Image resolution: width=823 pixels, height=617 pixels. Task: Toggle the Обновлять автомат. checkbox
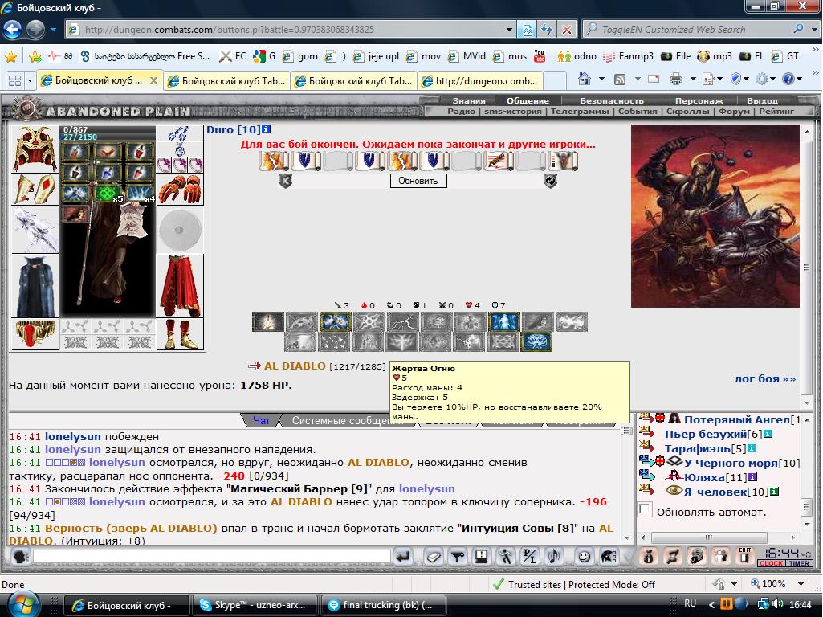[x=645, y=509]
